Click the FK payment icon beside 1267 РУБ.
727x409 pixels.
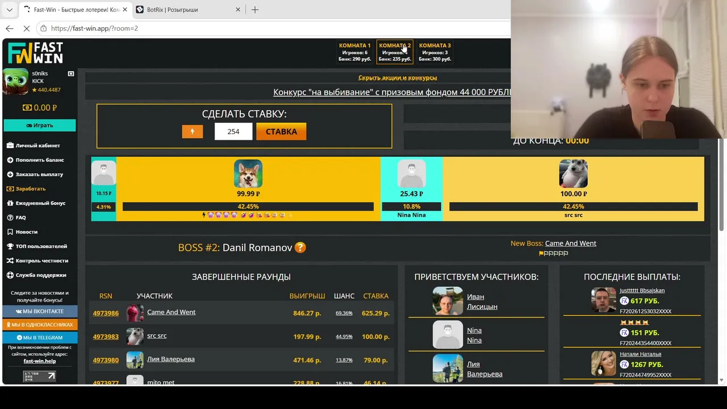pyautogui.click(x=624, y=365)
